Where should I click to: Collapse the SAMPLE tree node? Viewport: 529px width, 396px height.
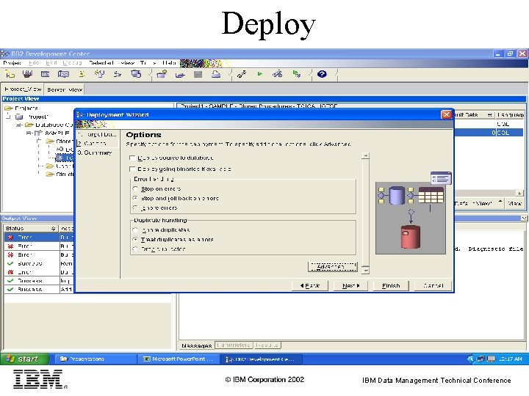click(x=29, y=133)
